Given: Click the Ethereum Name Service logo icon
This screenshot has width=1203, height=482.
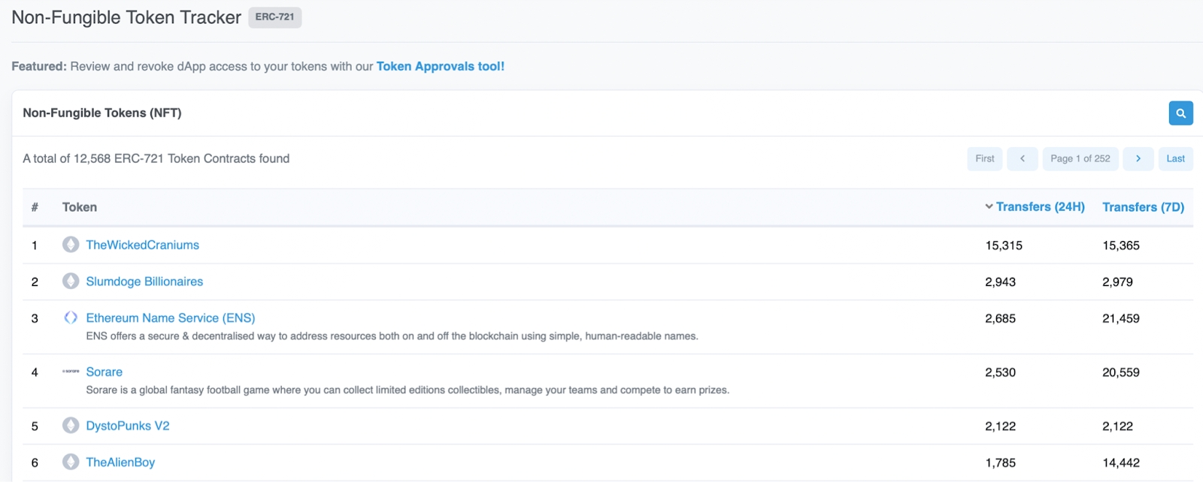Looking at the screenshot, I should pos(71,318).
